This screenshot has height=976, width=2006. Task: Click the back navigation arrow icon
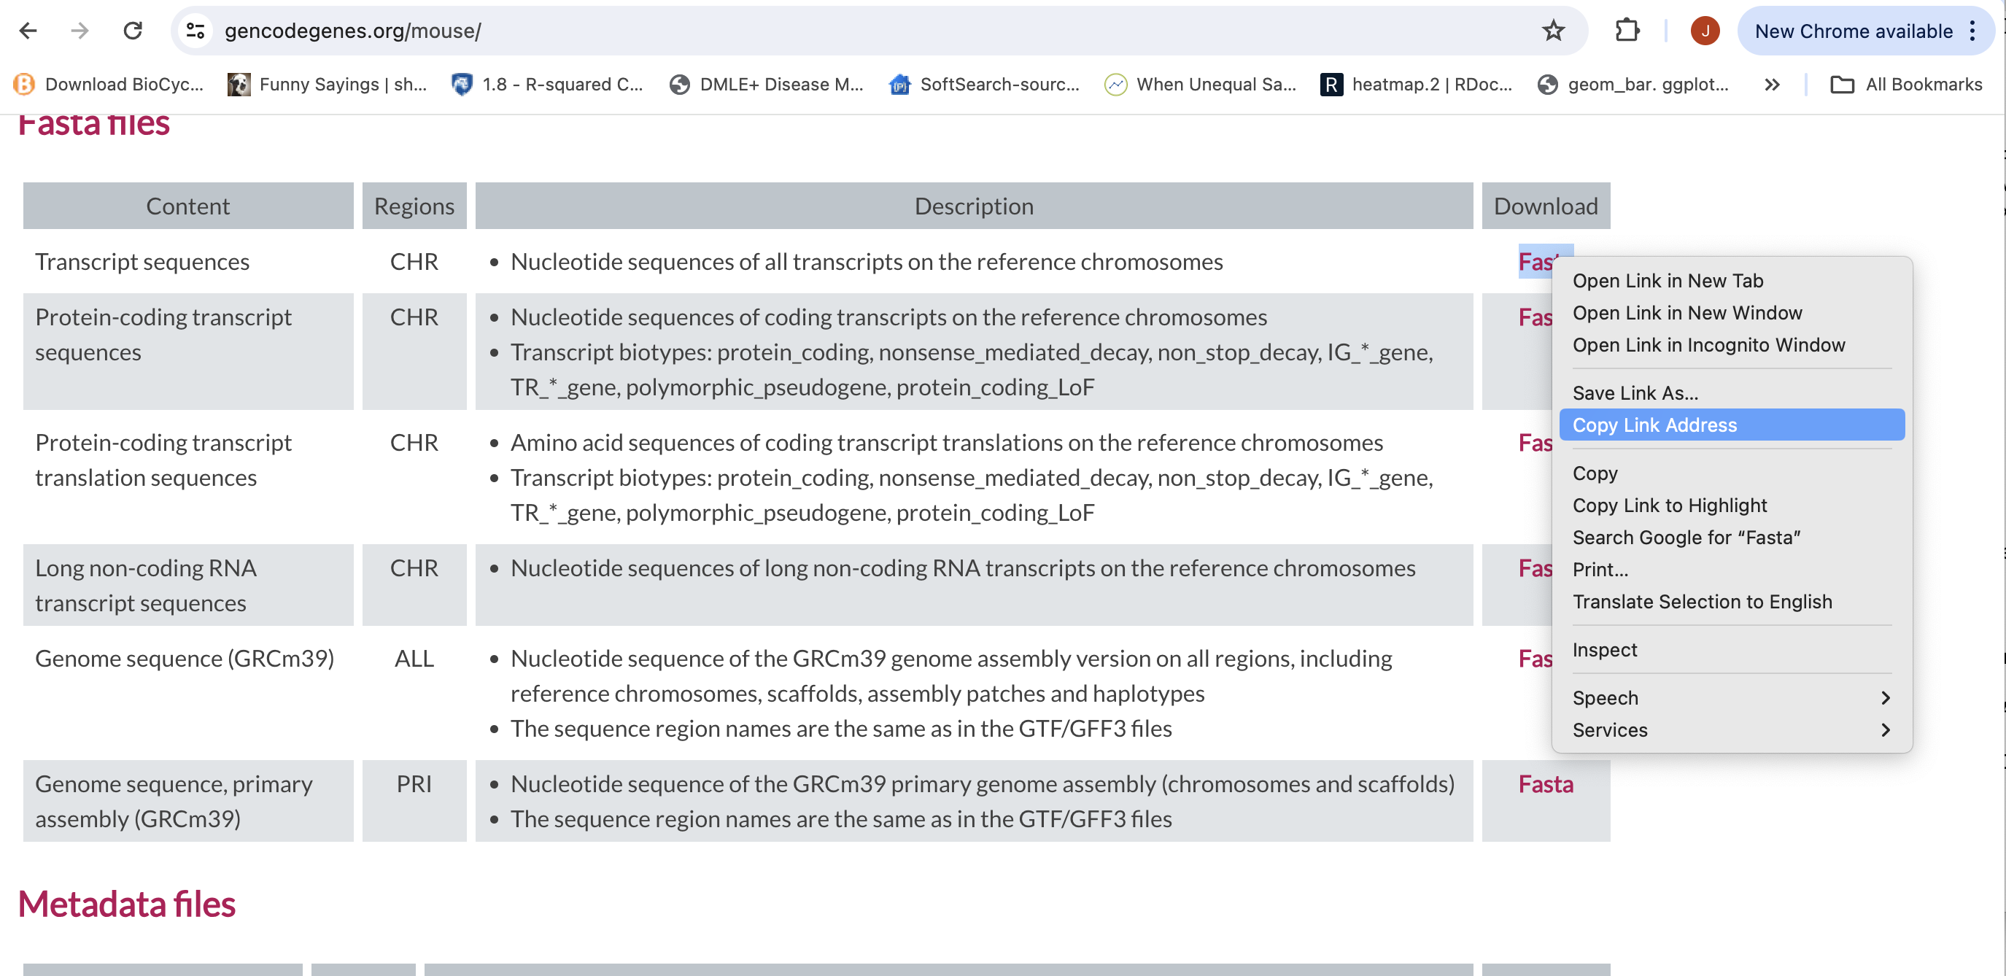pyautogui.click(x=28, y=32)
